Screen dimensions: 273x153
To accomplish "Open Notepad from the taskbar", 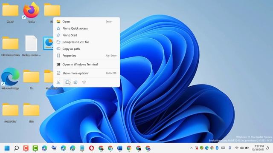I will click(x=82, y=148).
